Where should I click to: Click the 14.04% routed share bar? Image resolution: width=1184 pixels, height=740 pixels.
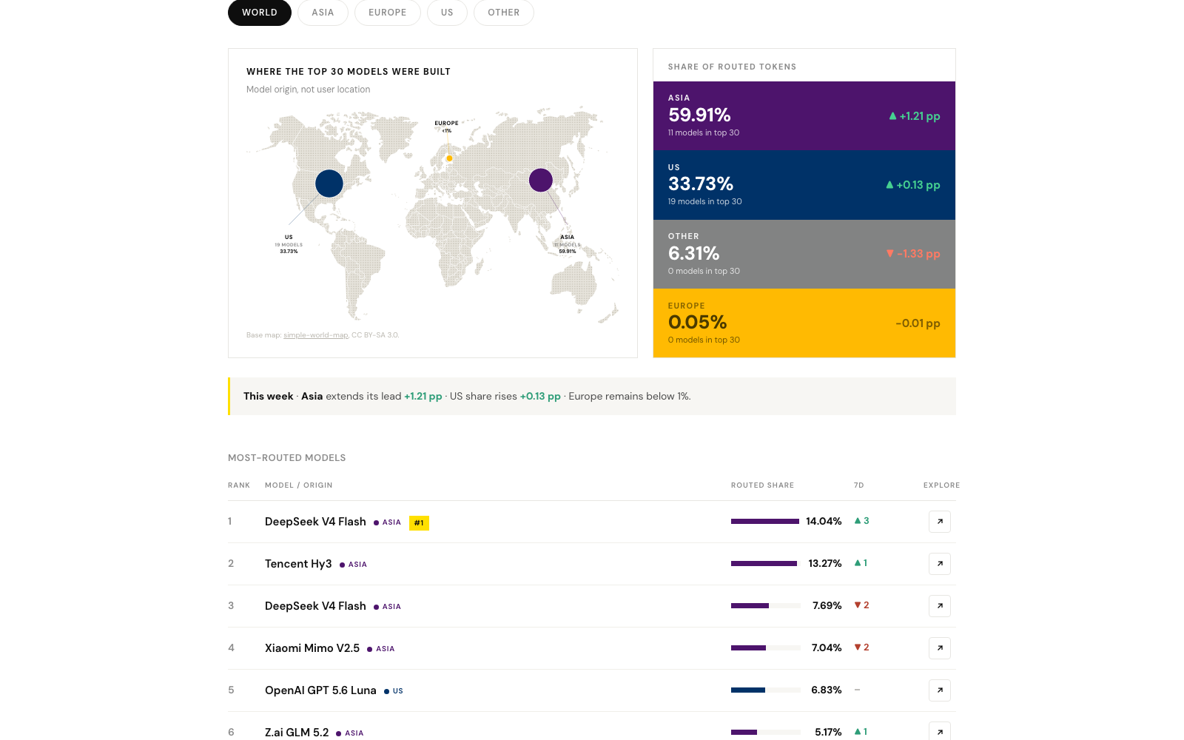tap(765, 522)
